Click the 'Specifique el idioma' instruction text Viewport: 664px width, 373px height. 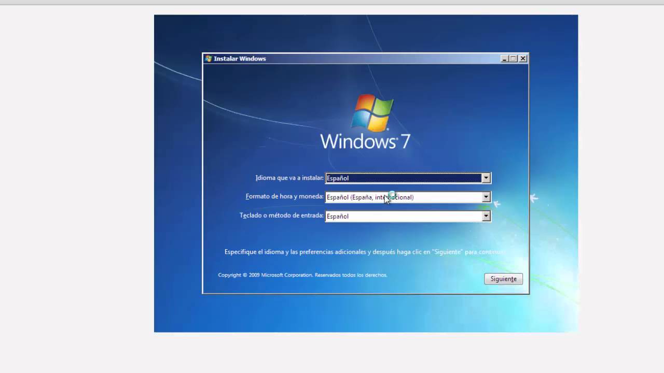(365, 252)
